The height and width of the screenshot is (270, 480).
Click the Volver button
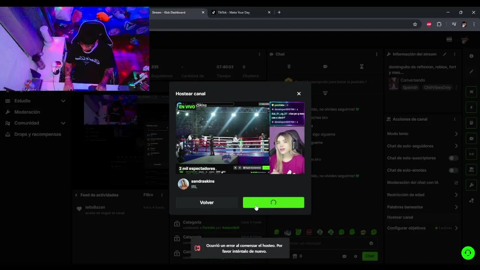tap(207, 202)
